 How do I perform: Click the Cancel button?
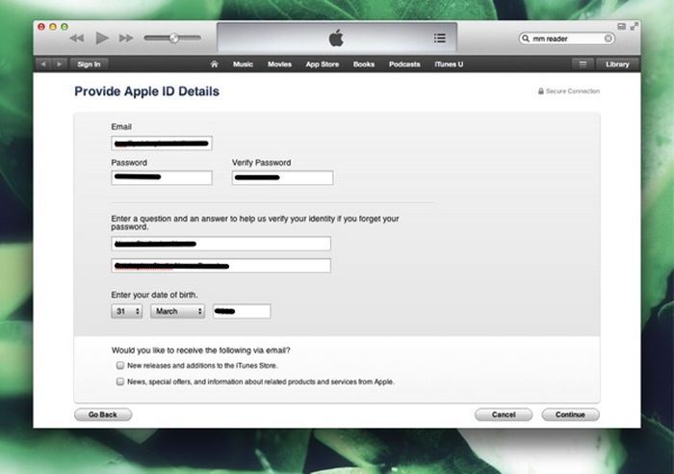(x=504, y=414)
